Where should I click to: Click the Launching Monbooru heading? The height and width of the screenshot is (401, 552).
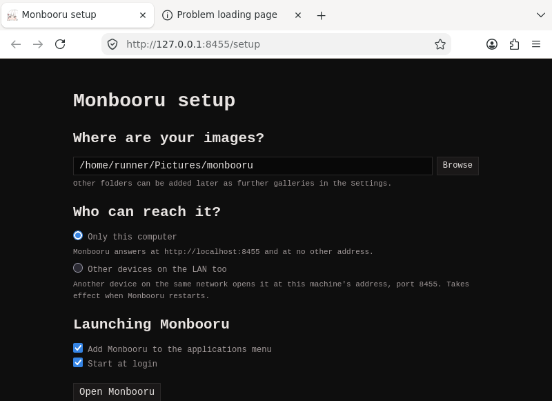point(151,324)
